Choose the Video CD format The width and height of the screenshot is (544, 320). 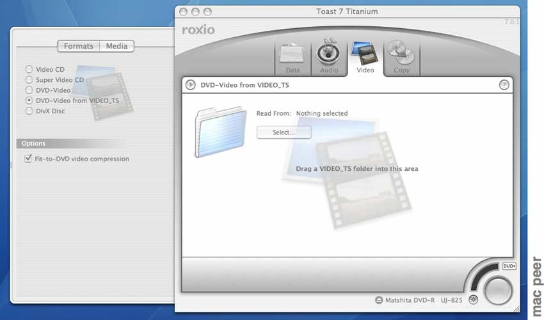click(29, 69)
